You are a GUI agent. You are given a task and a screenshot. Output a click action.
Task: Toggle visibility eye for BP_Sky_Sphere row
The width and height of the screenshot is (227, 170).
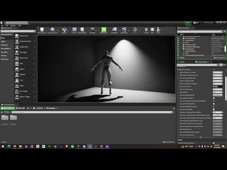(x=178, y=38)
